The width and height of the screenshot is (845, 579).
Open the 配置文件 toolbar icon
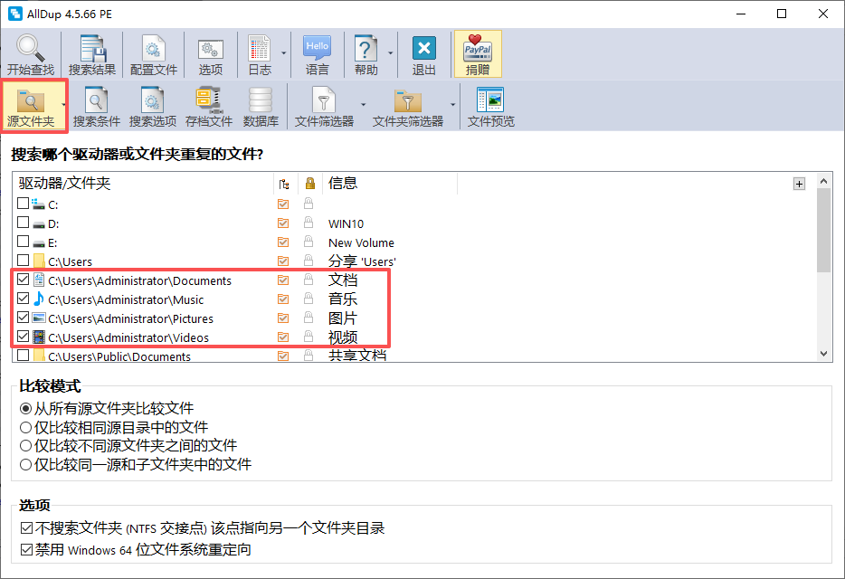click(x=154, y=54)
